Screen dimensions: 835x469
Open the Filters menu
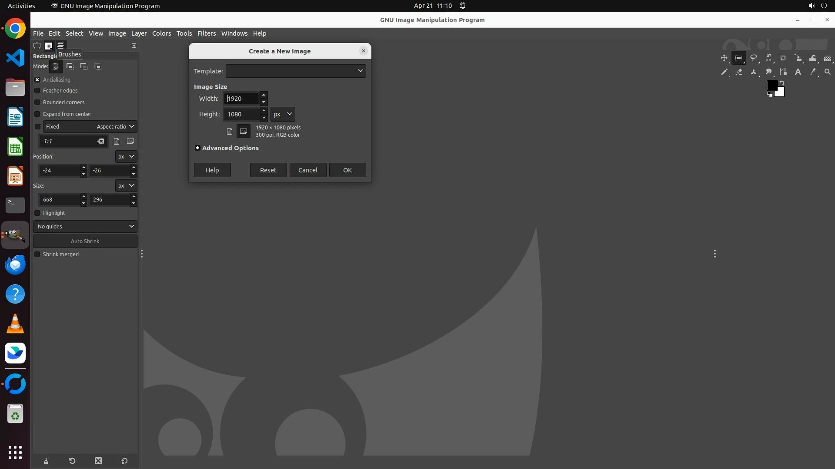click(206, 33)
